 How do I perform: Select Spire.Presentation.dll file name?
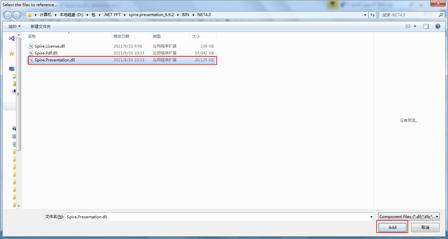pyautogui.click(x=55, y=60)
